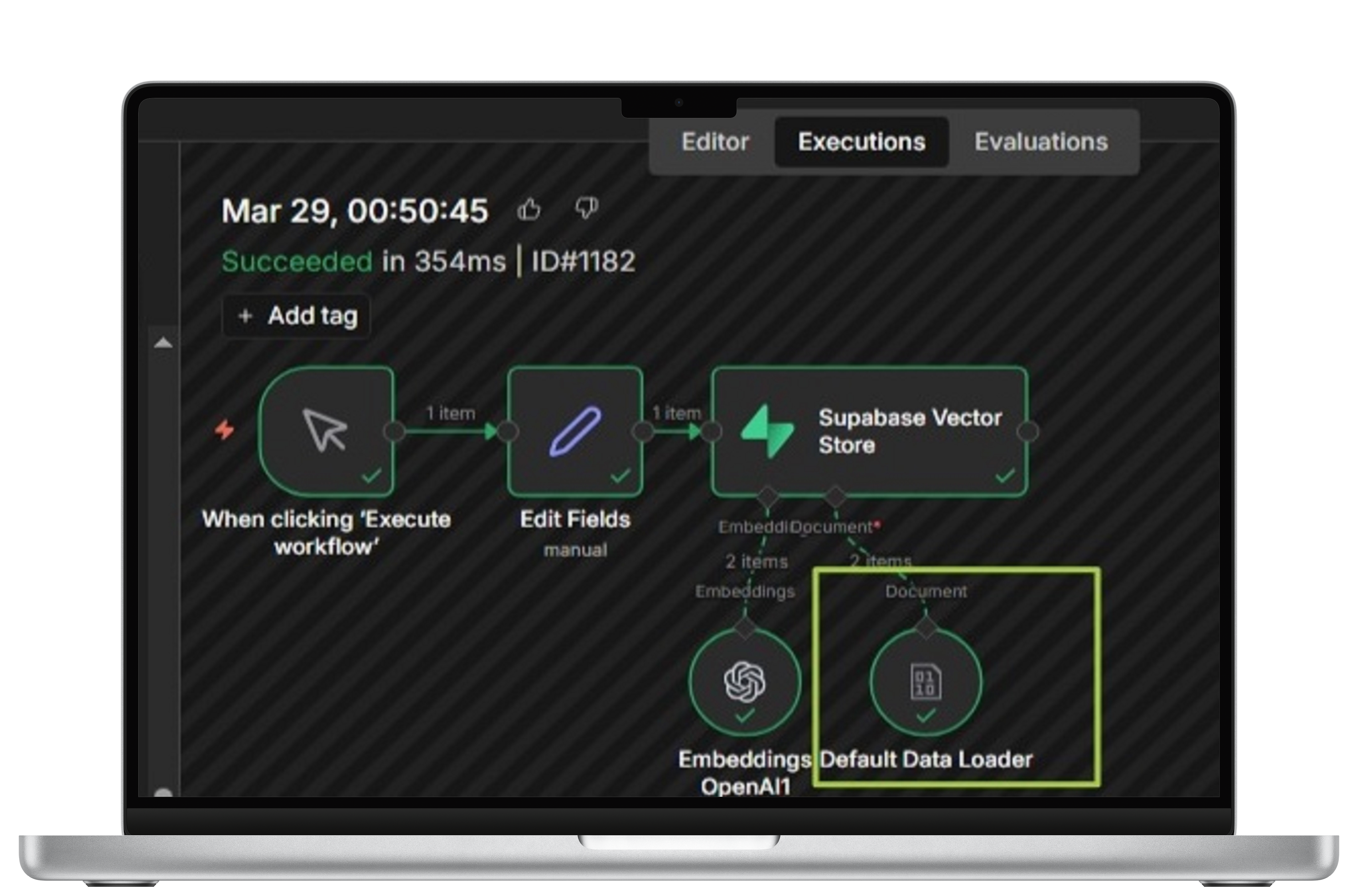
Task: Click the 'Mar 29, 00:50:45' execution timestamp
Action: [x=355, y=211]
